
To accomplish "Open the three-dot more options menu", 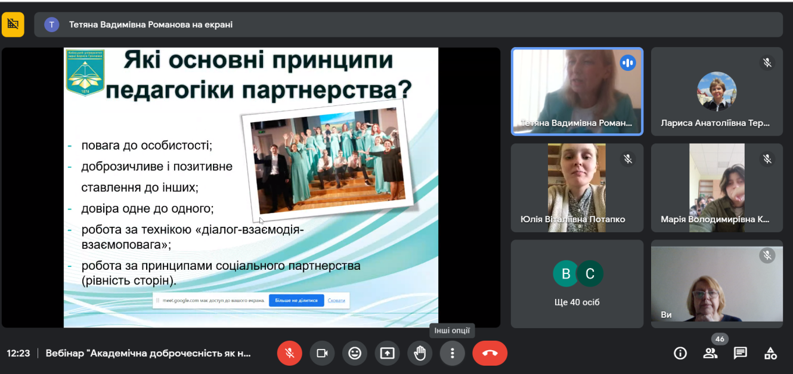I will pos(452,353).
